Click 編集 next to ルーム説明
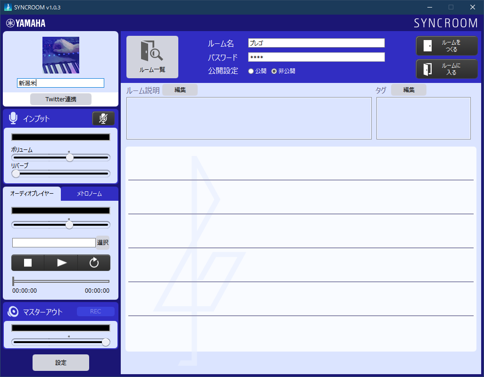Viewport: 484px width, 377px height. click(x=180, y=90)
